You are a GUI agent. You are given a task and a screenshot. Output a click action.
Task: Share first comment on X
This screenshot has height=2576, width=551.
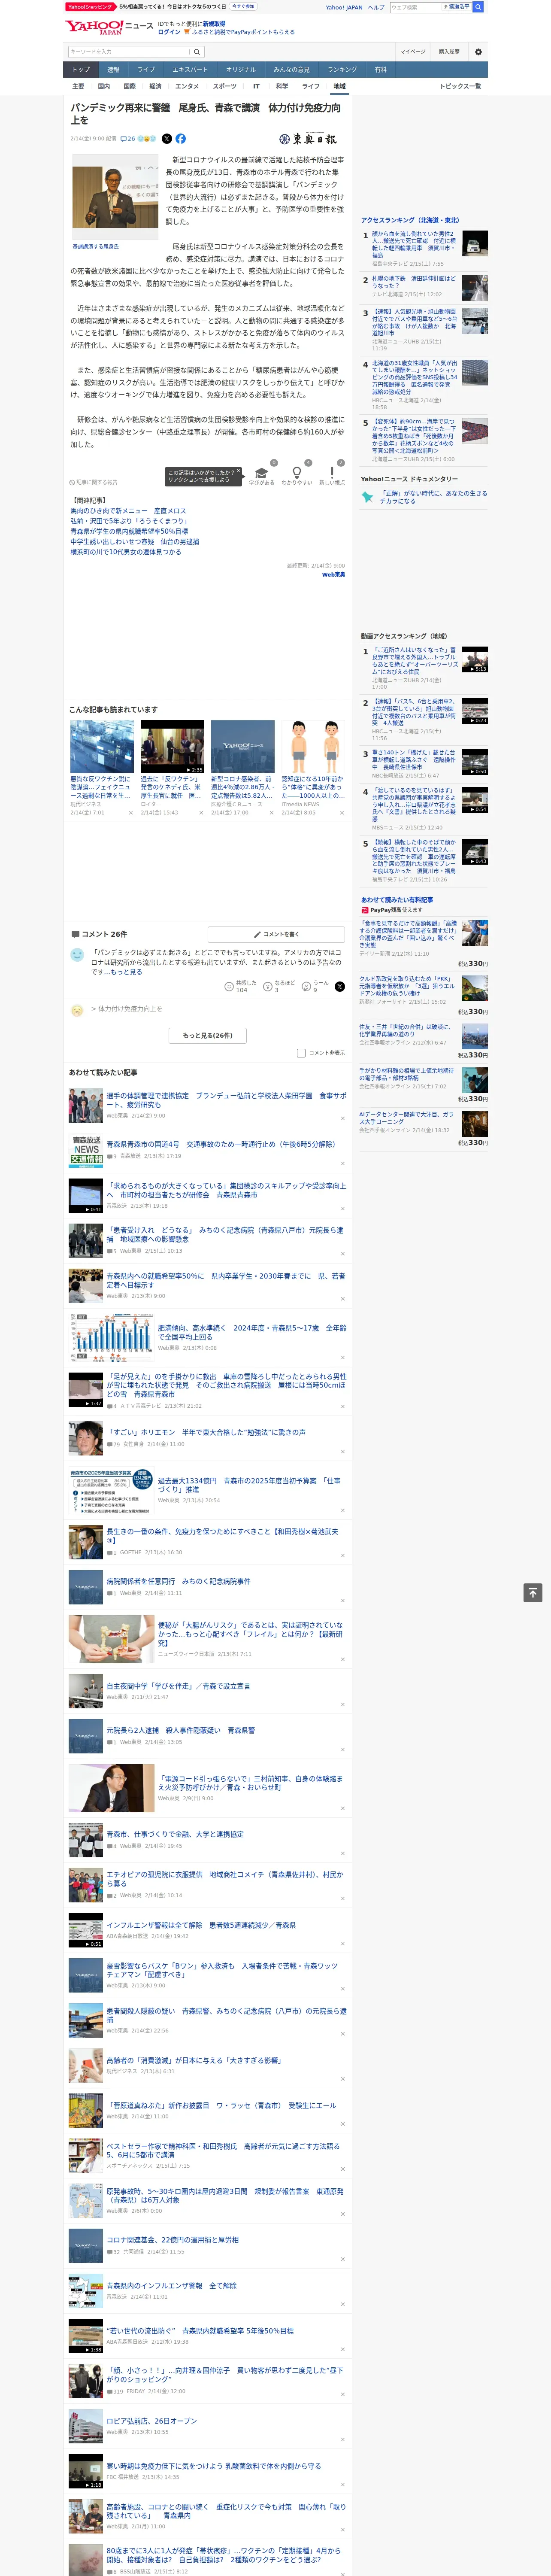[340, 986]
